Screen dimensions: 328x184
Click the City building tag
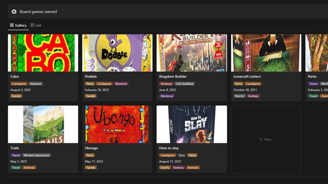click(184, 84)
